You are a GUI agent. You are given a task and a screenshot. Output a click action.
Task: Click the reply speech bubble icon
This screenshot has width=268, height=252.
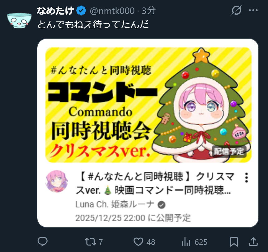click(x=43, y=241)
